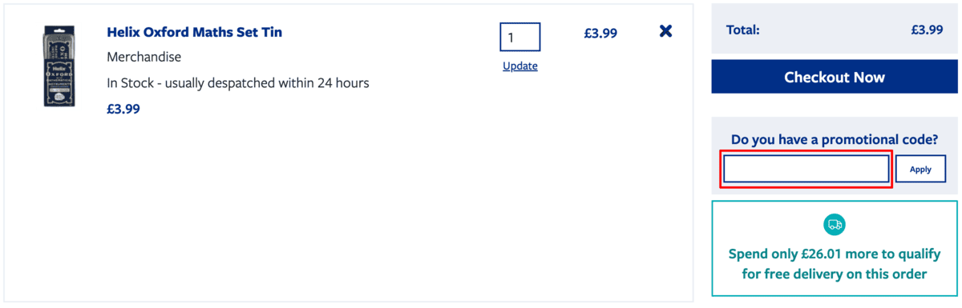Screen dimensions: 962x308
Task: Click the delivery truck icon
Action: (835, 224)
